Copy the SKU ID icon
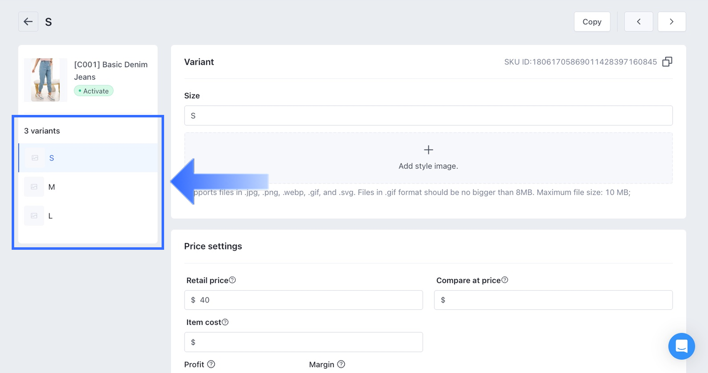 tap(667, 62)
